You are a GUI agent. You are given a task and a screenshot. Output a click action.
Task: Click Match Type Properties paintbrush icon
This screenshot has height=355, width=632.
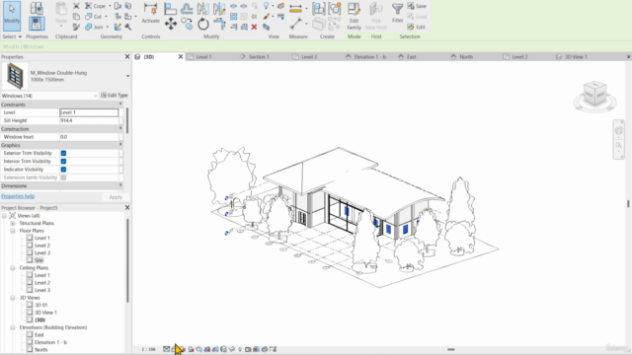(x=76, y=27)
